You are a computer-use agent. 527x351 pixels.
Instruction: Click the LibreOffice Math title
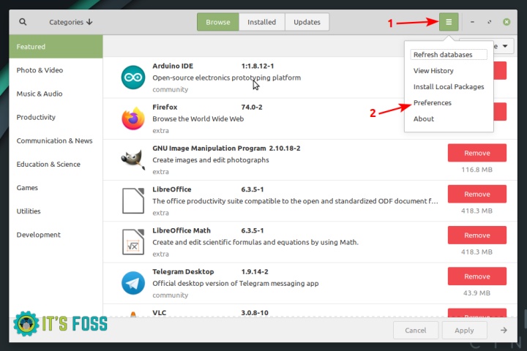pyautogui.click(x=182, y=230)
